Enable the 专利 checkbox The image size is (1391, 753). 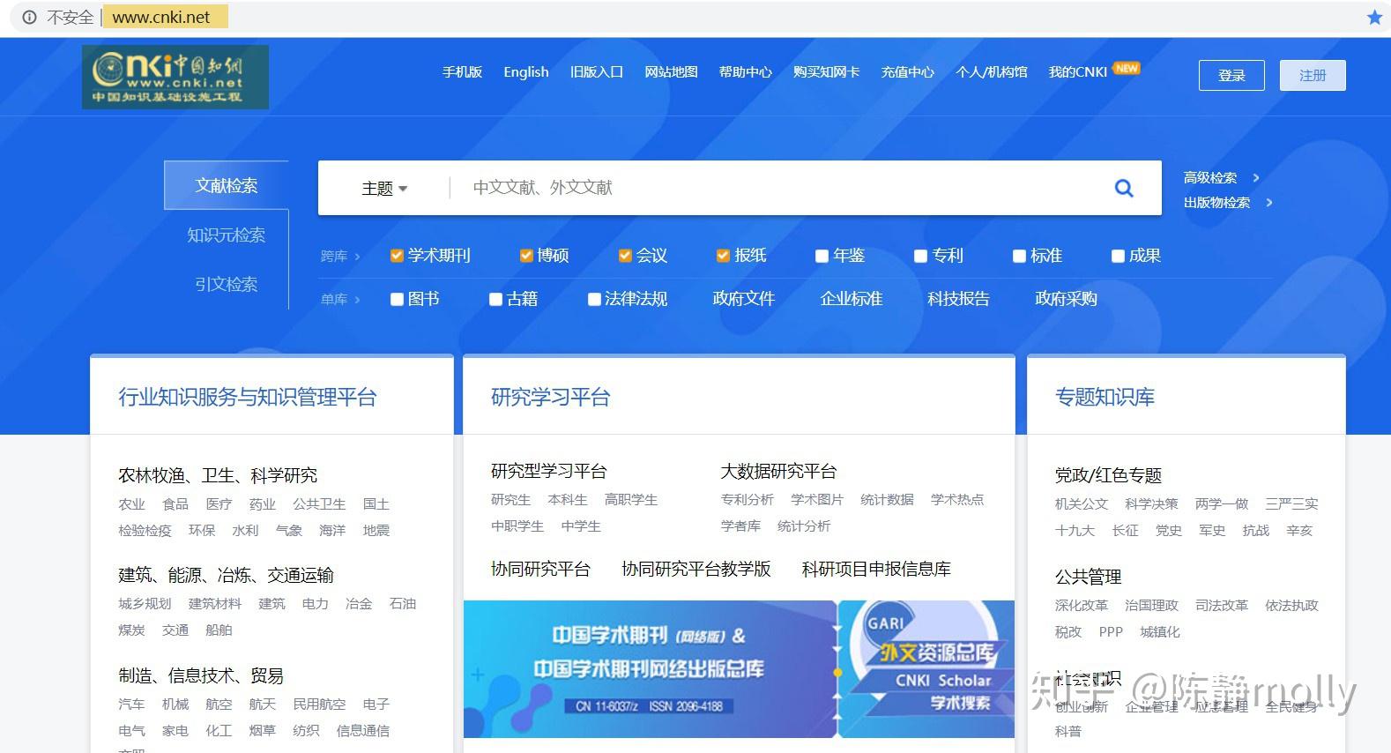click(x=920, y=256)
